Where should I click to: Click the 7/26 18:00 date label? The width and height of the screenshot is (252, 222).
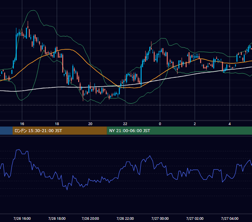(57, 218)
